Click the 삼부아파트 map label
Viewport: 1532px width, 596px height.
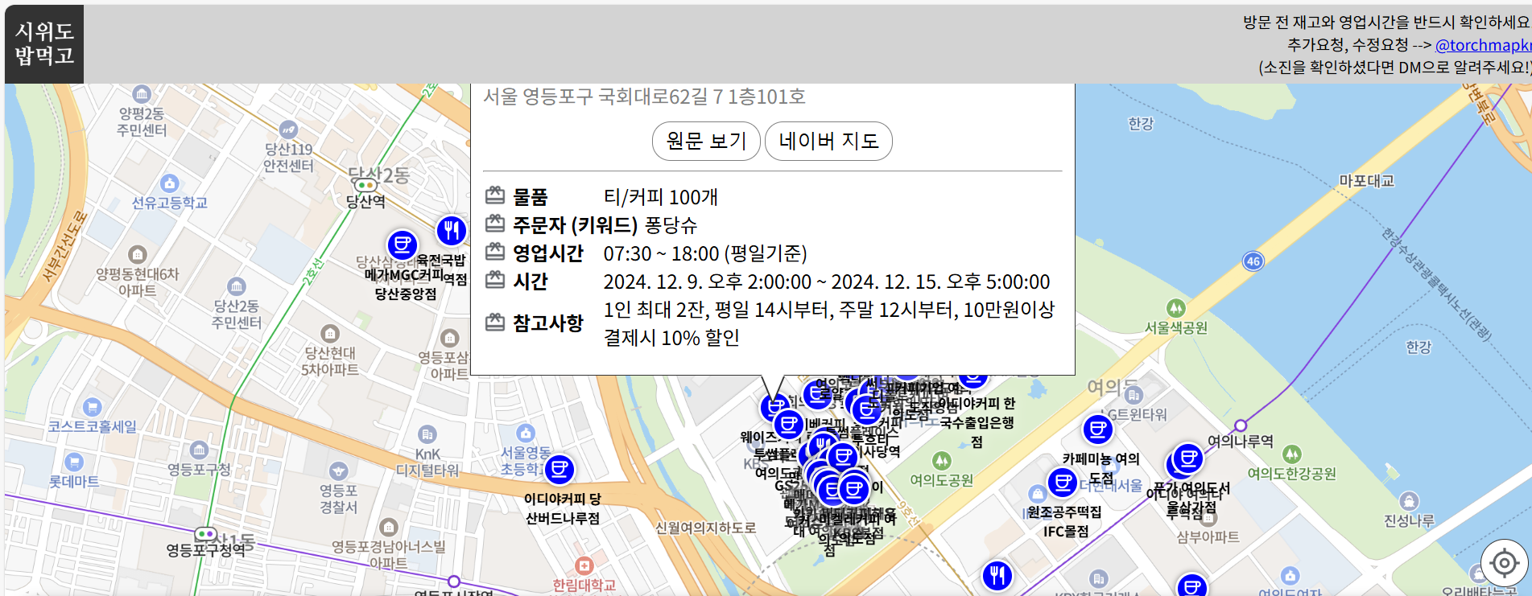click(1208, 536)
